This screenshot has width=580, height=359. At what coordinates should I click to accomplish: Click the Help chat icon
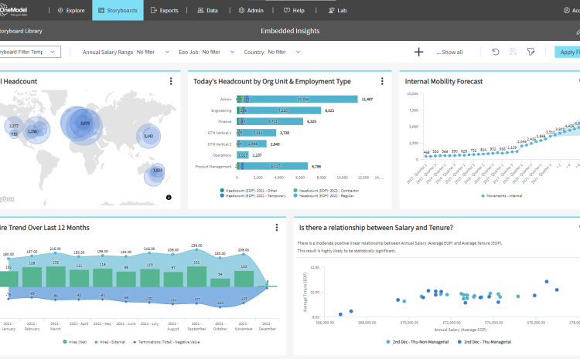point(287,10)
